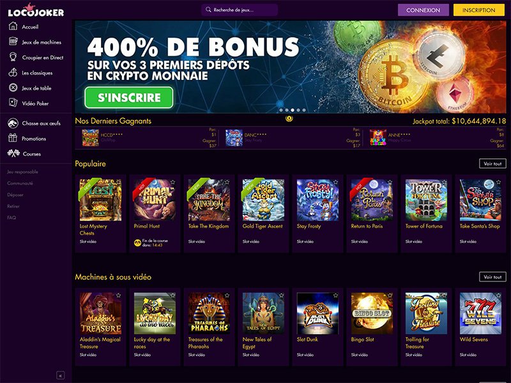Toggle favorite star on Wild Sevens

(499, 296)
